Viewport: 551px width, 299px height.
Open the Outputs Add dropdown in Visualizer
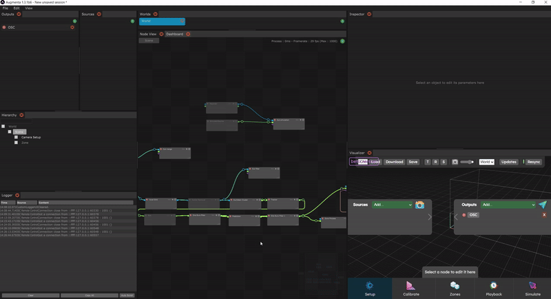[509, 205]
